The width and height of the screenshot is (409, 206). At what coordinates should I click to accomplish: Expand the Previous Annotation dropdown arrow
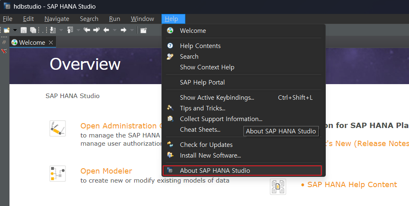pyautogui.click(x=78, y=30)
